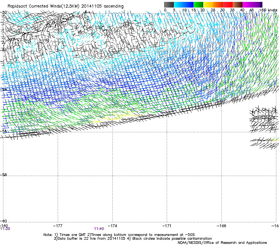
Task: Click the '35' legend scale label
Action: 232,10
